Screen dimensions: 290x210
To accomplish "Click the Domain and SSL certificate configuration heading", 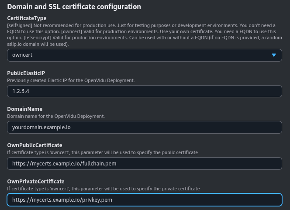I will 74,7.
